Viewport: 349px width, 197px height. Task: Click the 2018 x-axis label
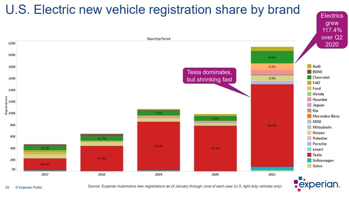click(x=102, y=174)
